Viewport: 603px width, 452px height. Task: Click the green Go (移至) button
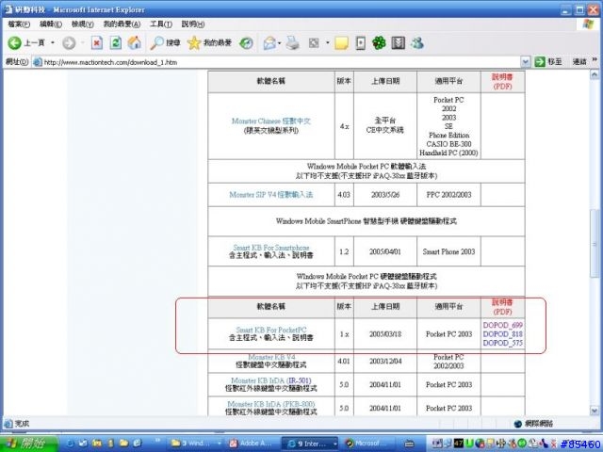548,61
